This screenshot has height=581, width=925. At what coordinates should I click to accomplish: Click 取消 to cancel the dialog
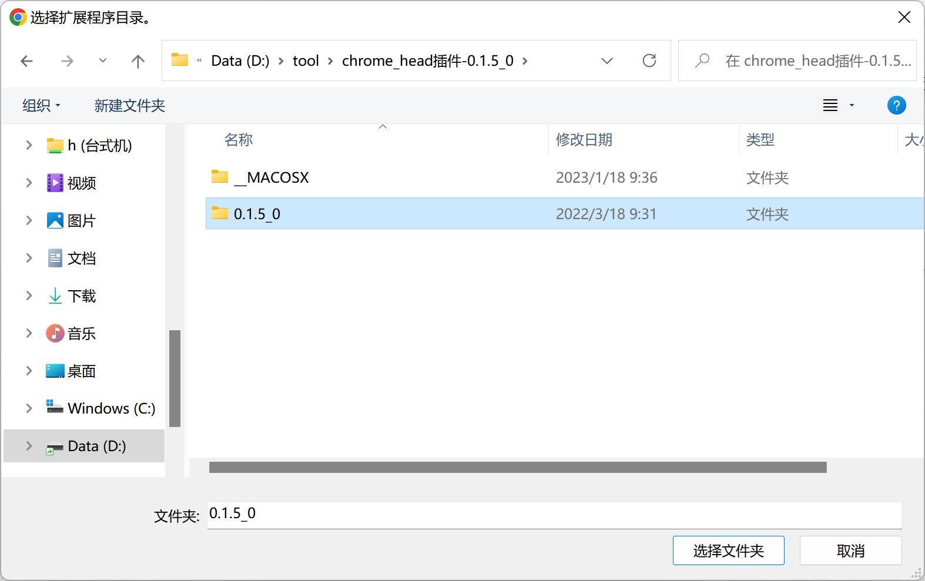[850, 550]
